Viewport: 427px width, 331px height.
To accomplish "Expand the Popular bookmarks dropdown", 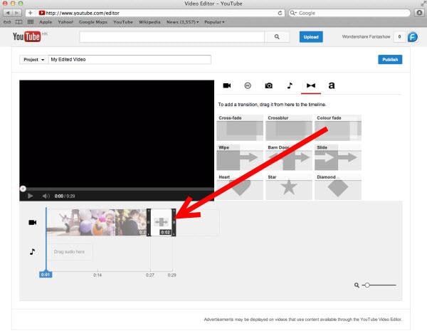I will pos(214,22).
